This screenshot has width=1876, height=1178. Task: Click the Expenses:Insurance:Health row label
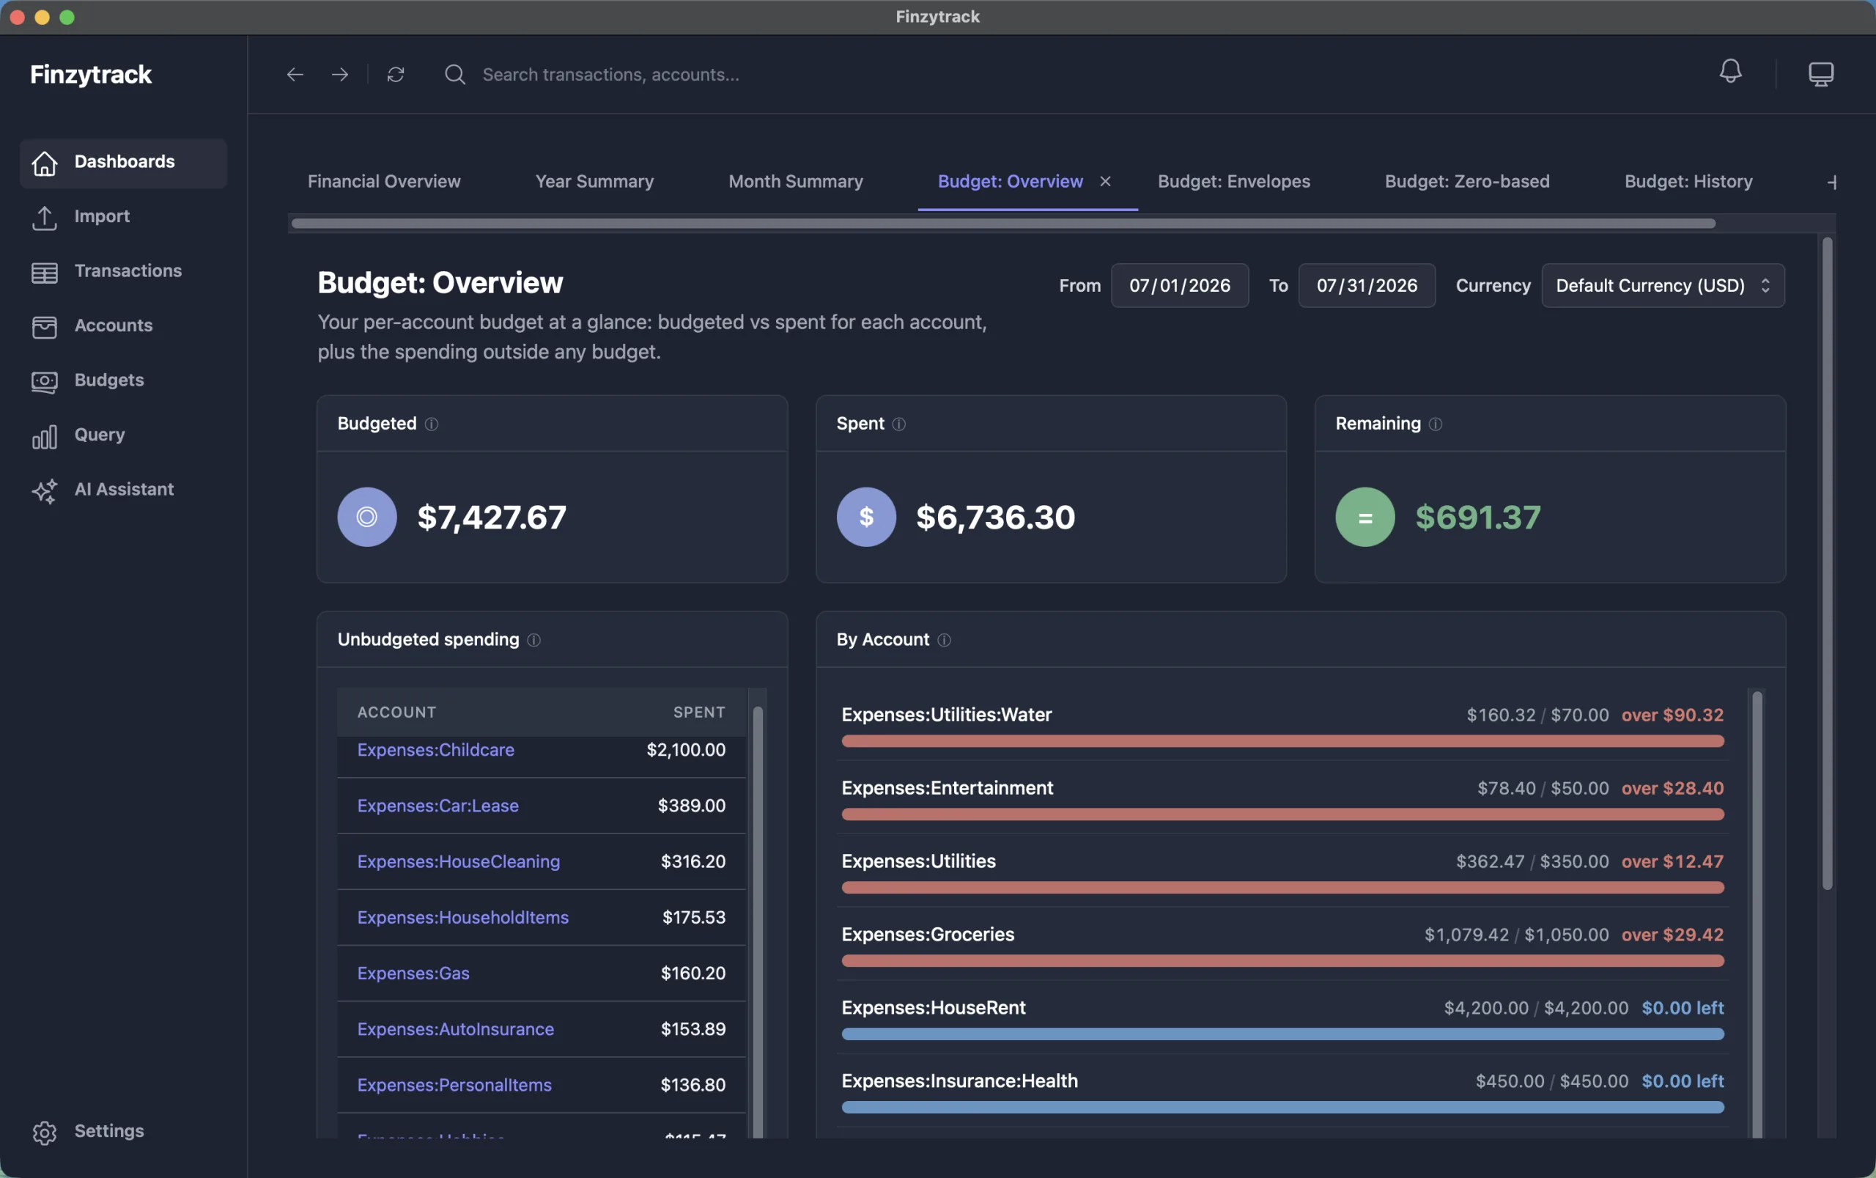tap(959, 1081)
